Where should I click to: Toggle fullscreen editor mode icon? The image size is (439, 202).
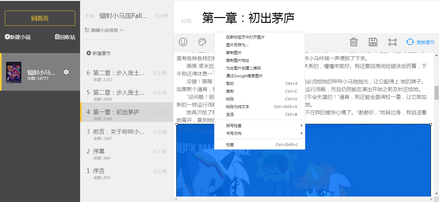coord(392,42)
